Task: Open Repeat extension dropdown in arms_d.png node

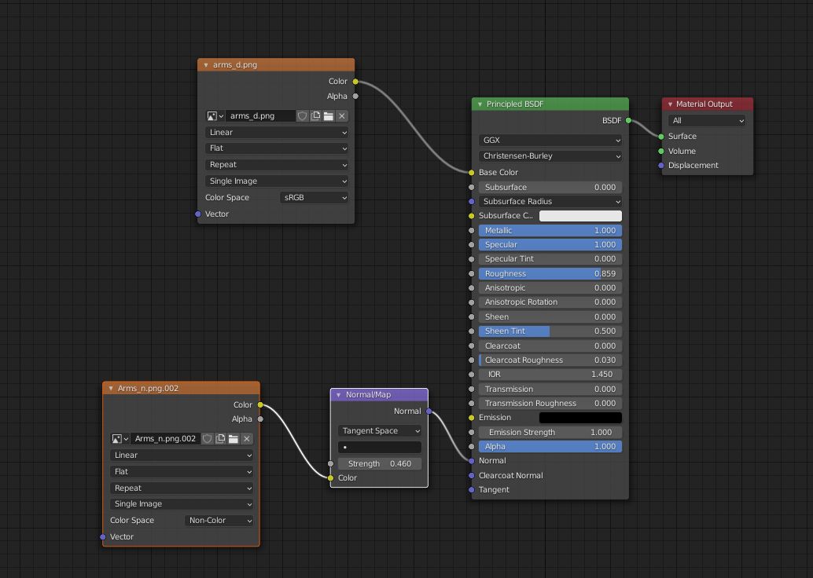Action: click(277, 165)
